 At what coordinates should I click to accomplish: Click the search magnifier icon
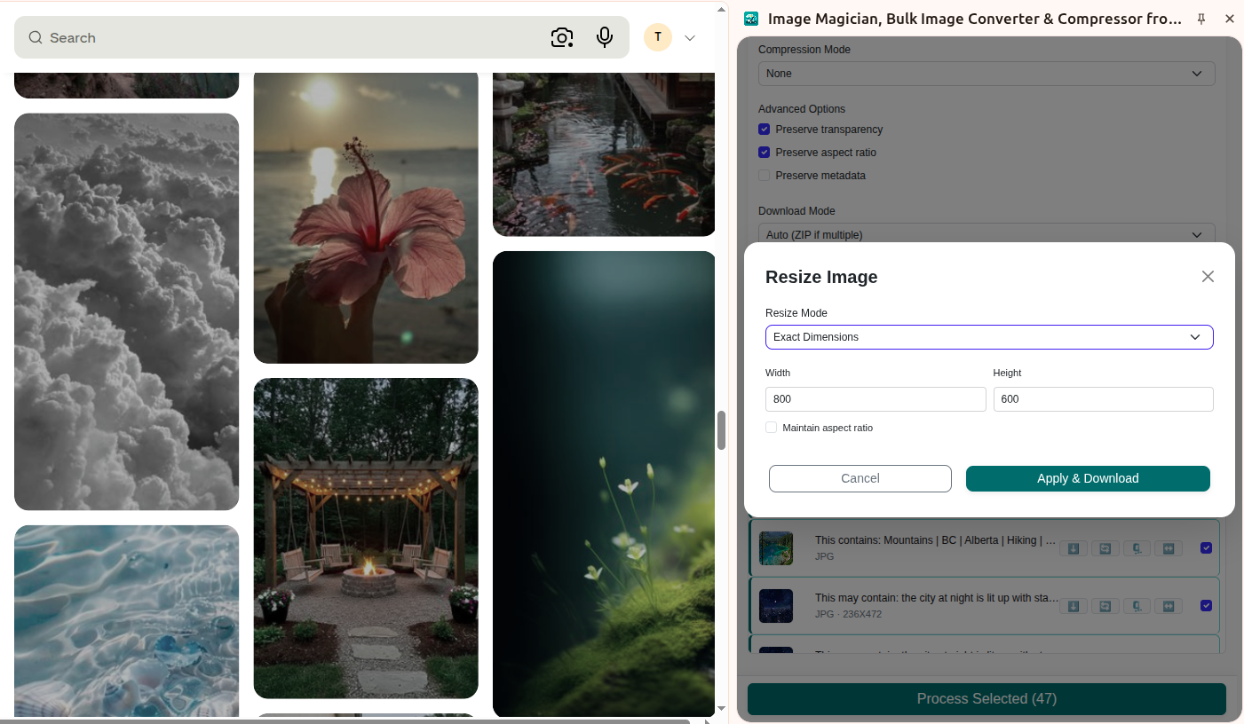pyautogui.click(x=36, y=37)
